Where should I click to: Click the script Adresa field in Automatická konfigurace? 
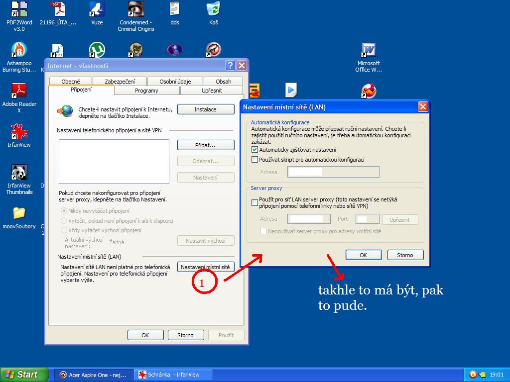point(333,172)
